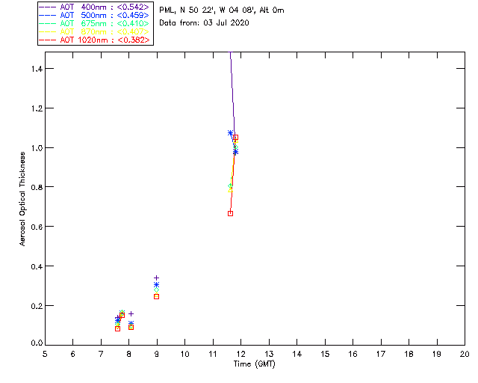Click the AOT 1020nm legend entry

tap(94, 40)
